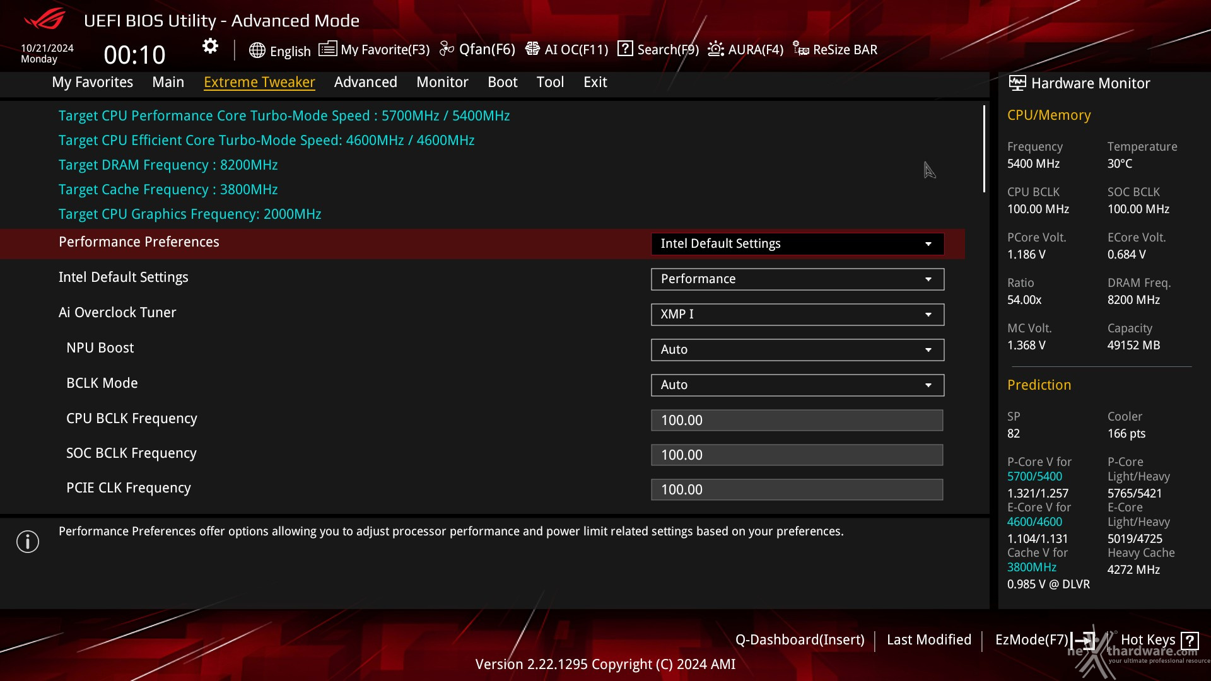Click the 3800MHz cache prediction link
1211x681 pixels.
(x=1032, y=567)
